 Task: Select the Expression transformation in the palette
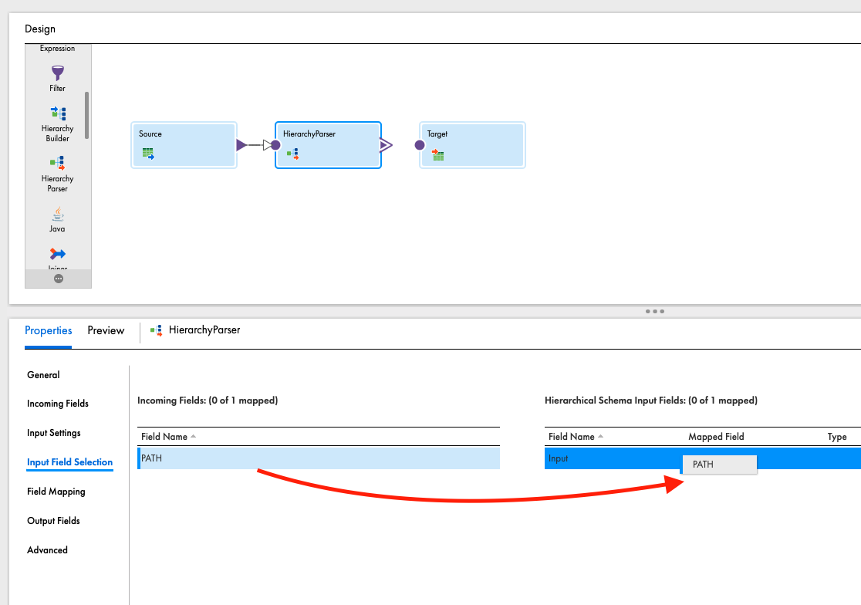57,48
